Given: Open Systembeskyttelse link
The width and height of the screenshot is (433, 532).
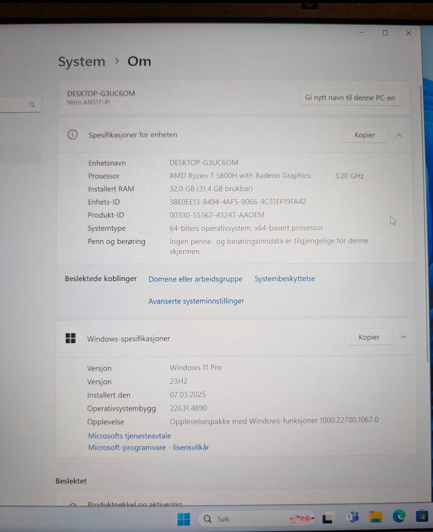Looking at the screenshot, I should point(285,279).
